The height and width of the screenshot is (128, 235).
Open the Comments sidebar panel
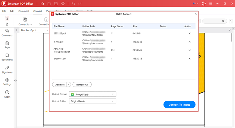tap(7, 33)
